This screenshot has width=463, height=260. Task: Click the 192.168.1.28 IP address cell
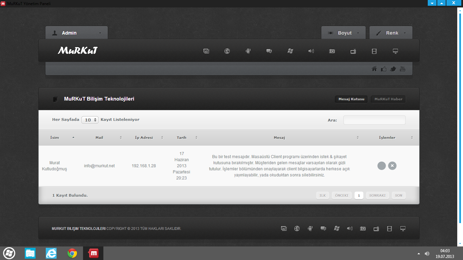point(144,166)
